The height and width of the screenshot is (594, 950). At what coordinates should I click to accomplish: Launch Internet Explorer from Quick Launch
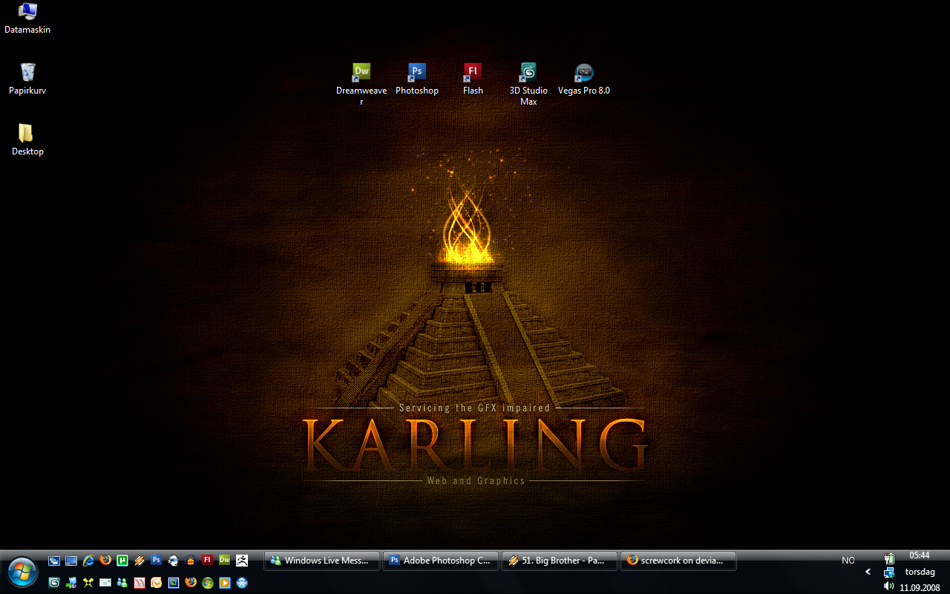(88, 561)
